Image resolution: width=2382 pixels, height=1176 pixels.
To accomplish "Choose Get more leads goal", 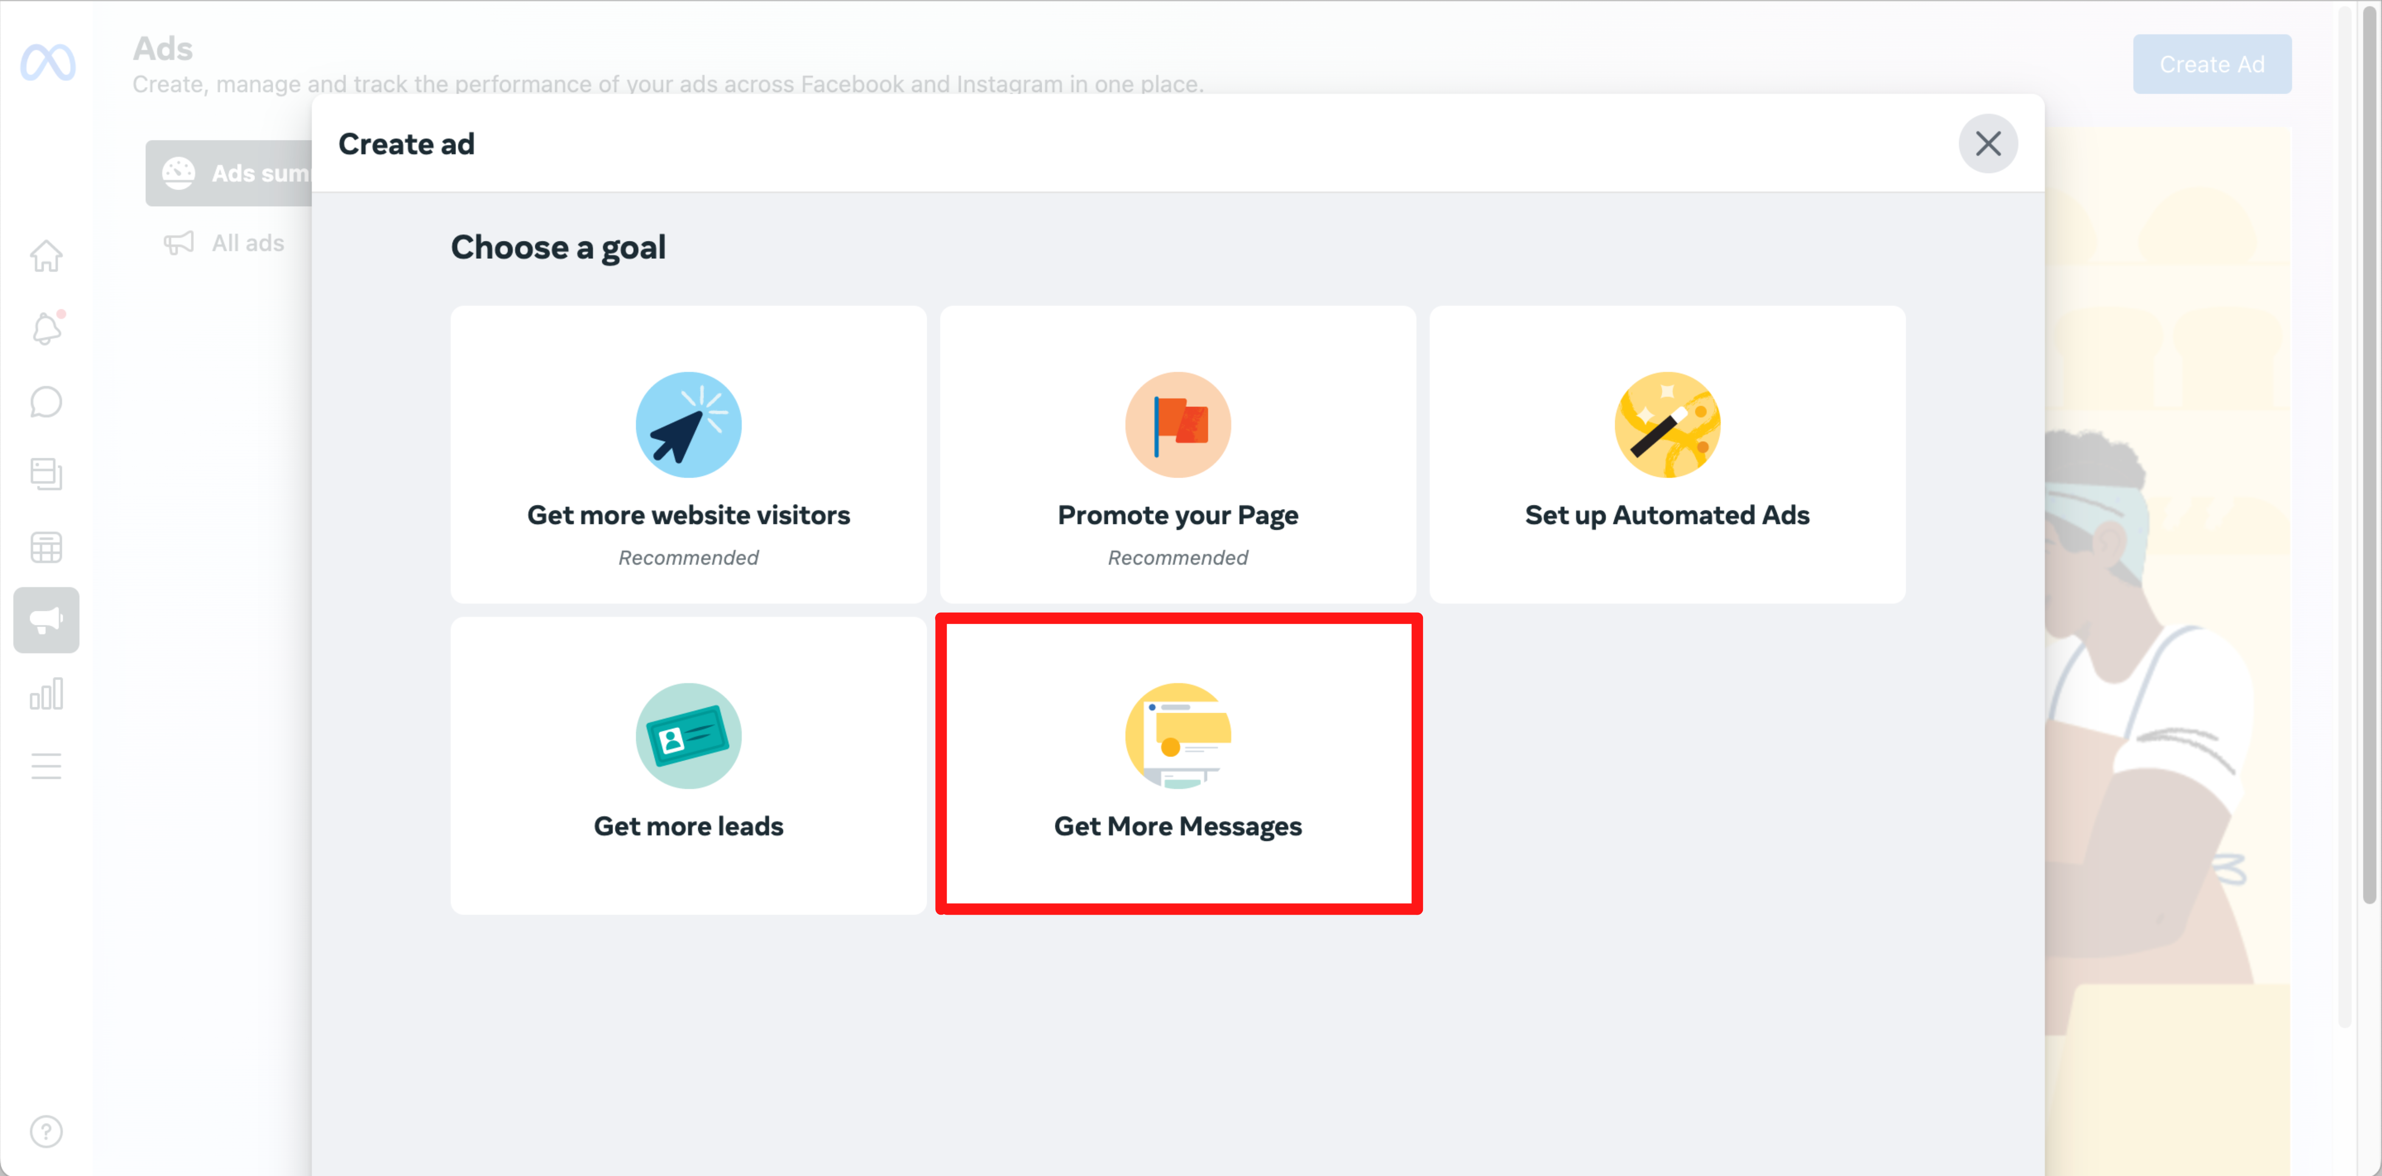I will pos(688,765).
